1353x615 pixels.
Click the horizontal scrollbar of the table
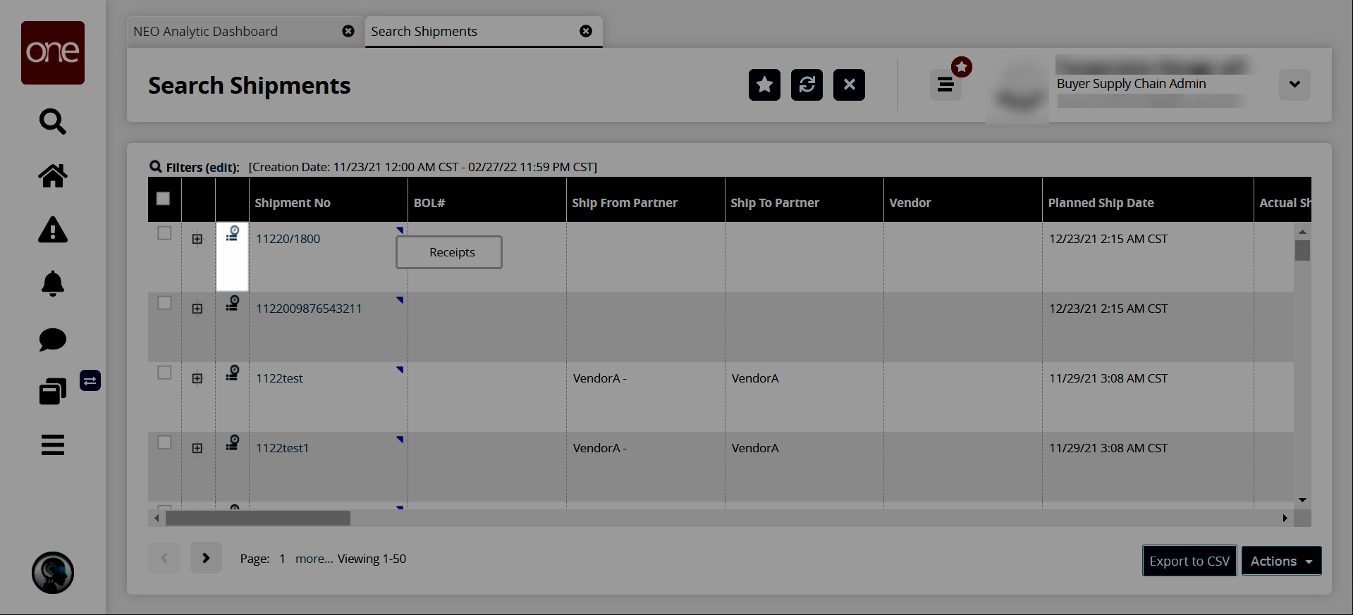[x=258, y=518]
